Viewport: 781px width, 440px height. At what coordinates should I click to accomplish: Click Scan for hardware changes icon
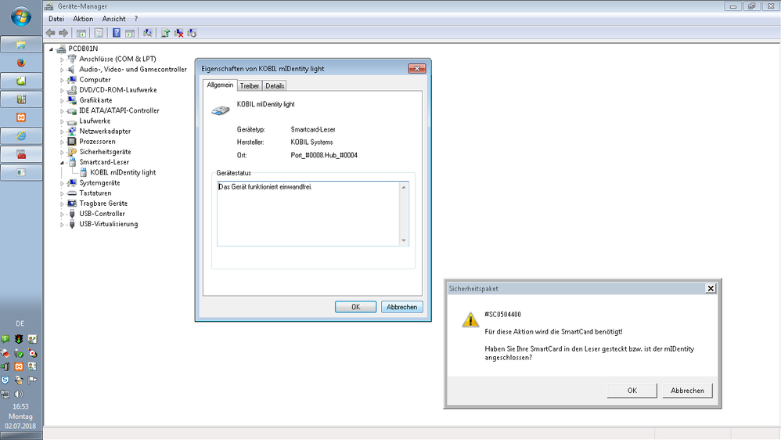click(147, 33)
